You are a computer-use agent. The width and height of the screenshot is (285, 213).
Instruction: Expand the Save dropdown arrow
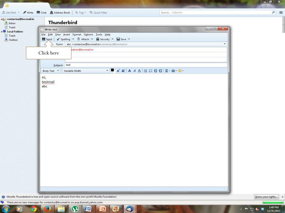[129, 39]
